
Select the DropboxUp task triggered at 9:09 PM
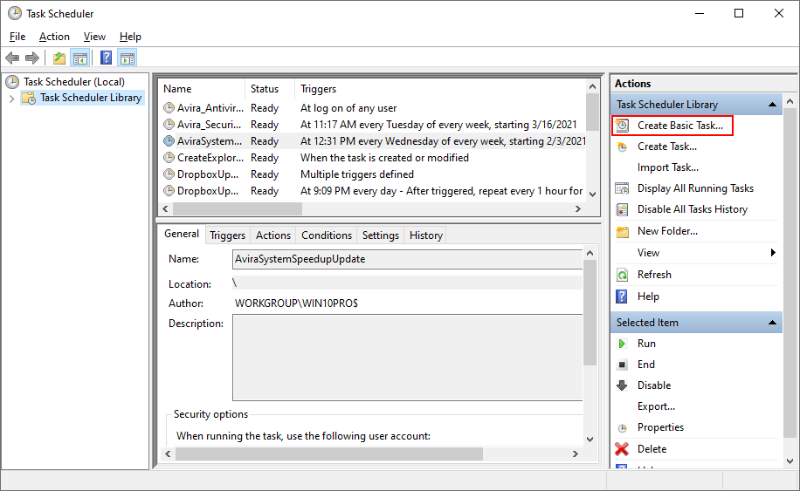coord(372,191)
